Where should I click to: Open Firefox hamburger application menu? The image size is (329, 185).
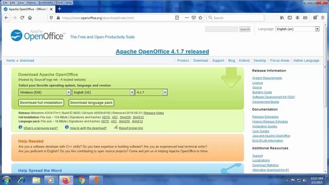click(x=323, y=18)
